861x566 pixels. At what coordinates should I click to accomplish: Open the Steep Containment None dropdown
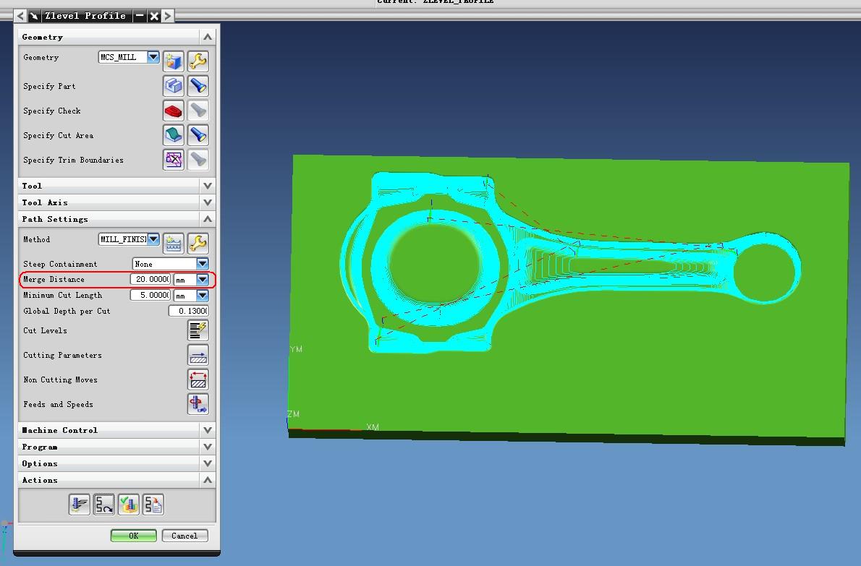pos(202,264)
